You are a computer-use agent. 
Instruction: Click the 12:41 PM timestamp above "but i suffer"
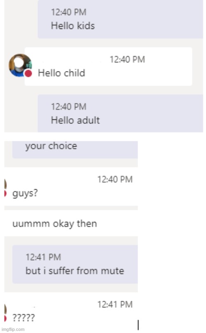coord(43,257)
